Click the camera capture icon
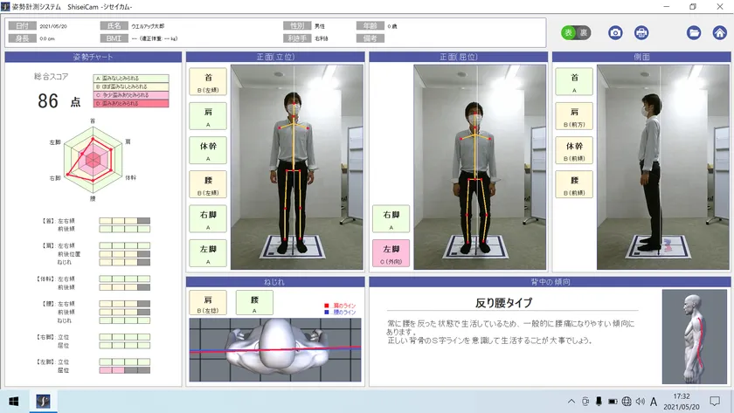This screenshot has height=413, width=734. coord(615,32)
